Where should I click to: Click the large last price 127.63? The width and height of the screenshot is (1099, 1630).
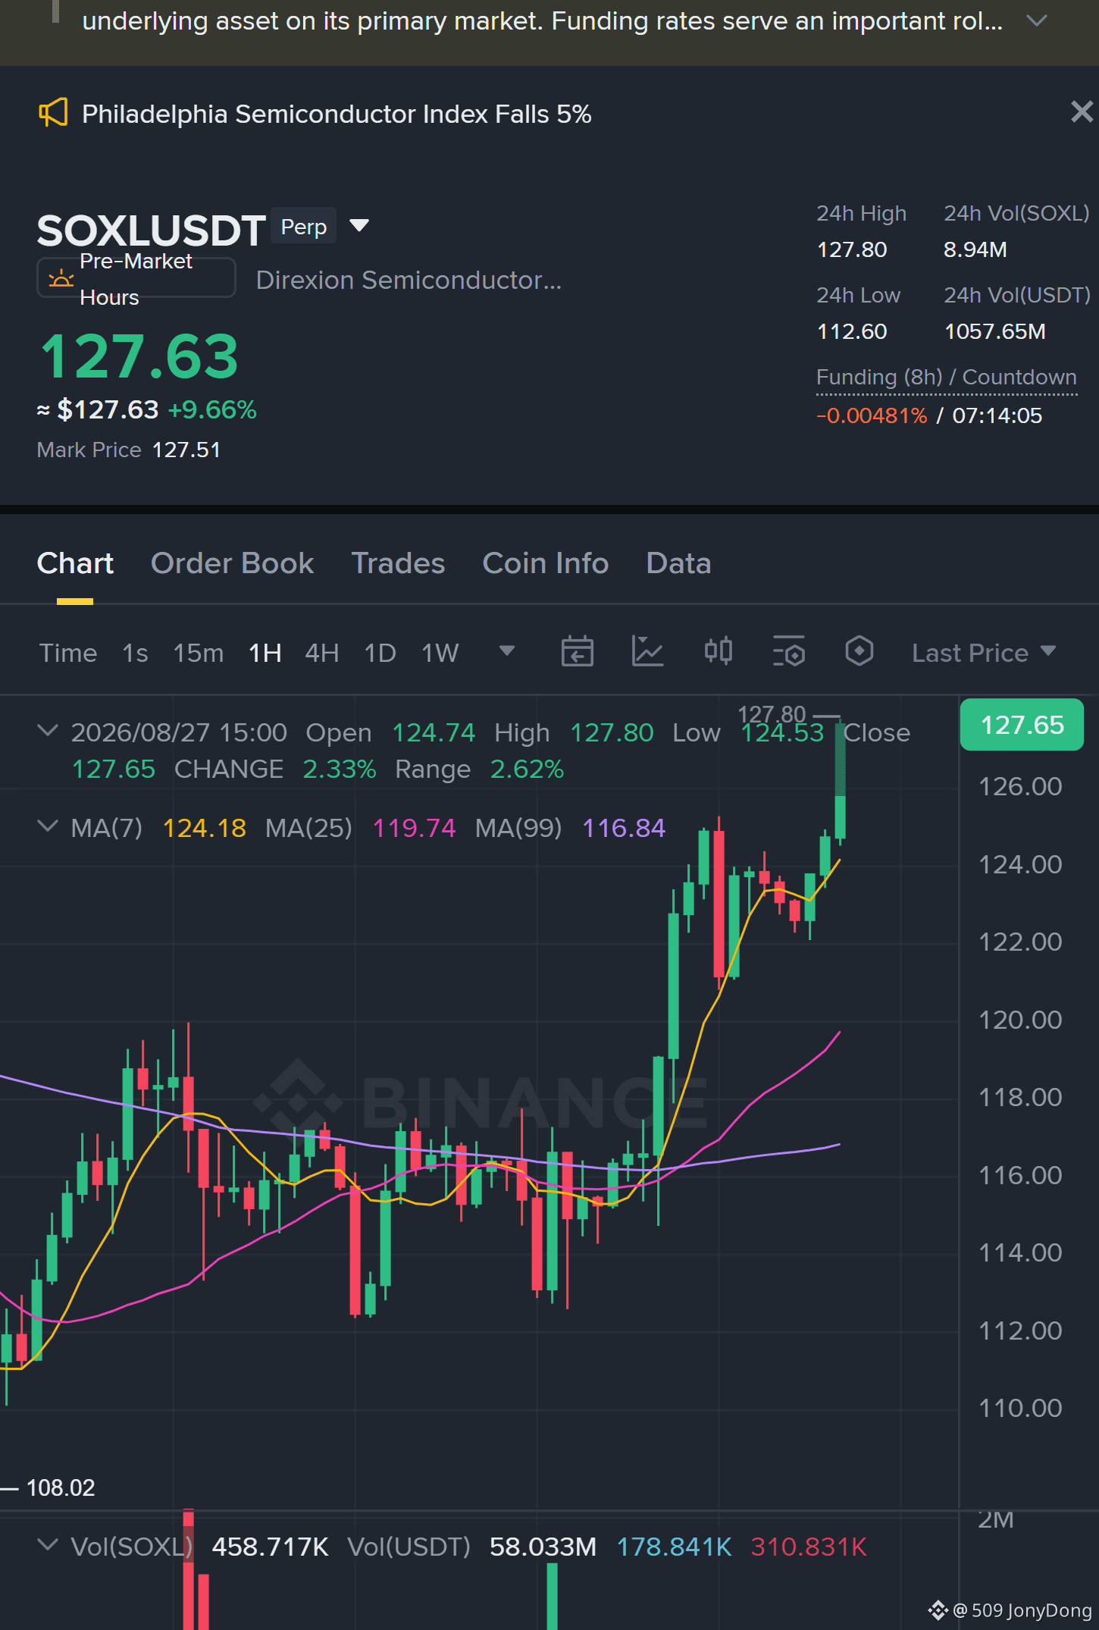139,356
